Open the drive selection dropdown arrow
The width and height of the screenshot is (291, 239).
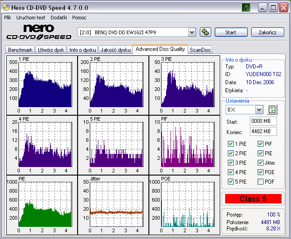click(192, 32)
